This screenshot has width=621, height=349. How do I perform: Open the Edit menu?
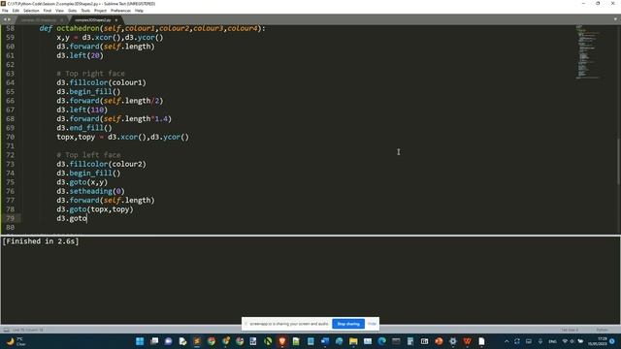[x=16, y=11]
